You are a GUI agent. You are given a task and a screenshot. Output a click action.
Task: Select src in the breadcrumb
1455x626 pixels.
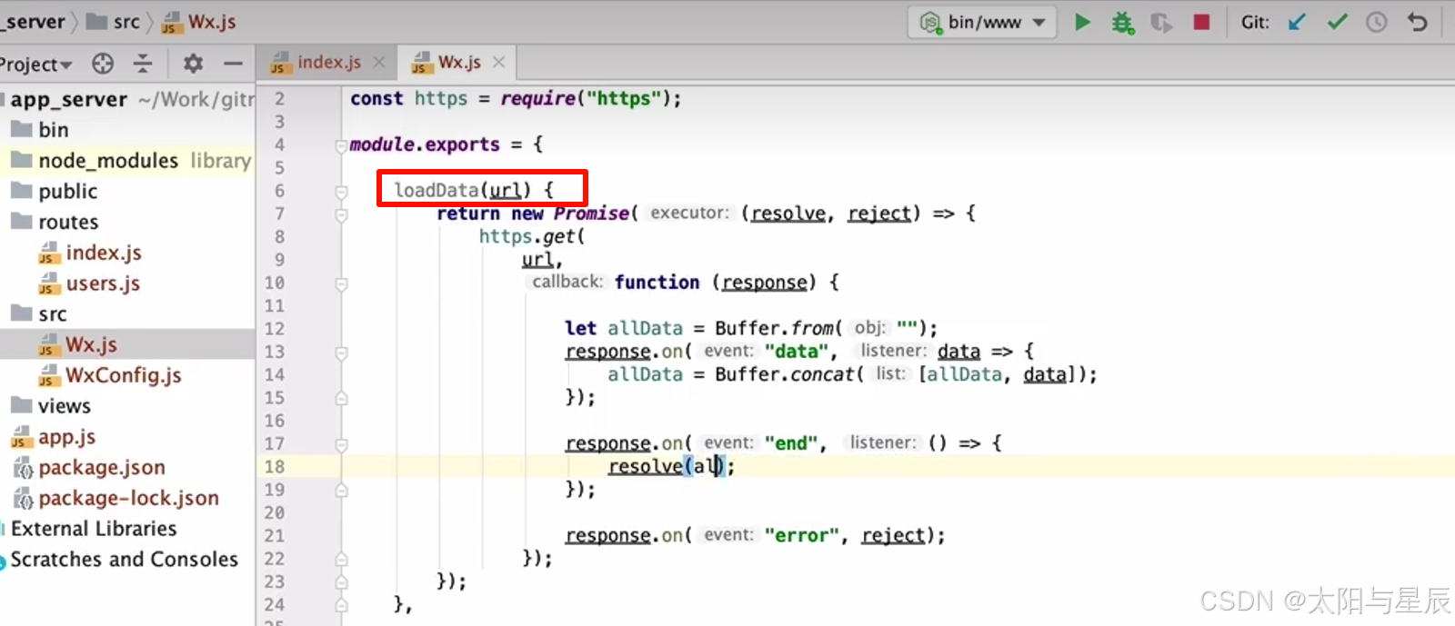[x=114, y=22]
